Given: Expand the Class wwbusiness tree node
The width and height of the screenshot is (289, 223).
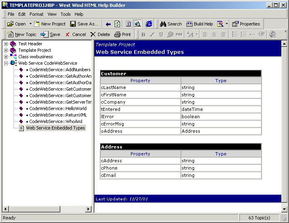Looking at the screenshot, I should coord(6,57).
